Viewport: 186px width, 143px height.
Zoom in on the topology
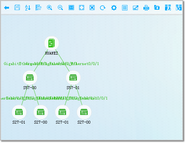coord(49,8)
